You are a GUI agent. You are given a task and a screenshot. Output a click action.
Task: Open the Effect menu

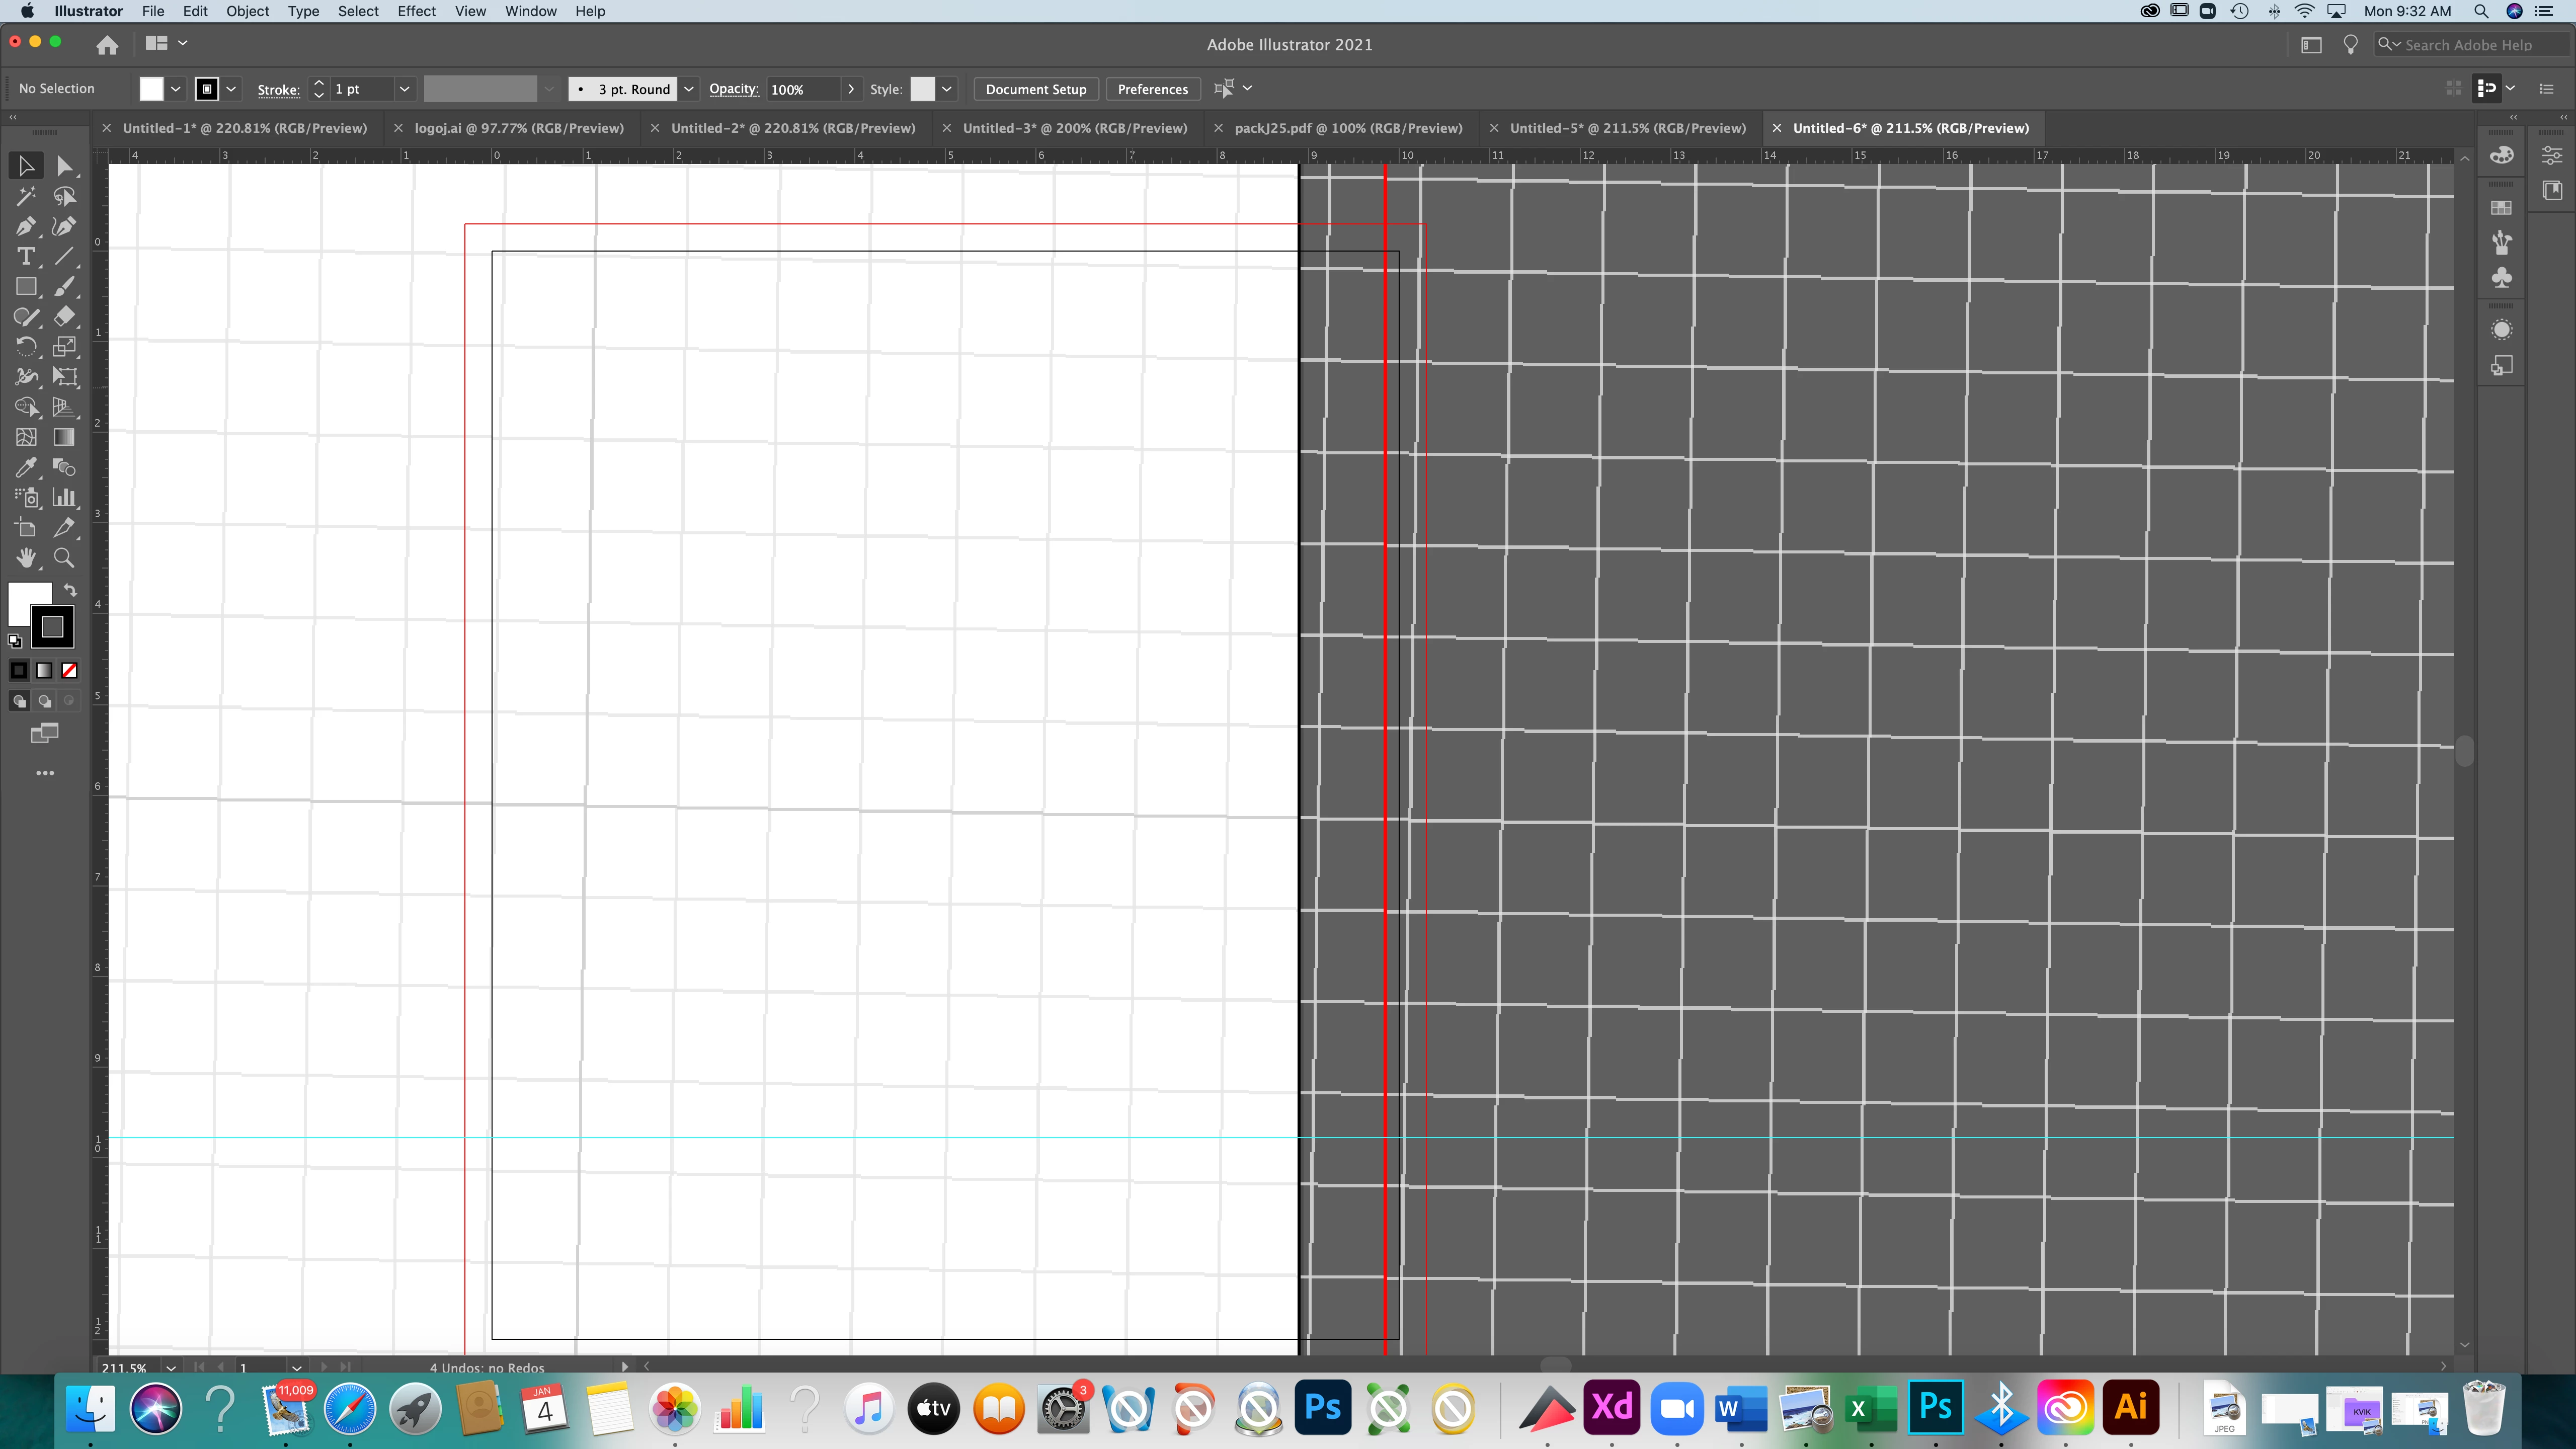pyautogui.click(x=416, y=11)
